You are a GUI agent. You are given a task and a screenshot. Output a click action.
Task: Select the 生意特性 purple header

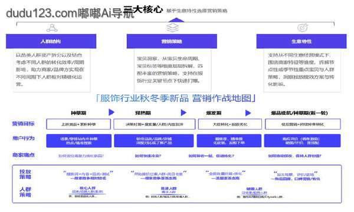coord(301,41)
